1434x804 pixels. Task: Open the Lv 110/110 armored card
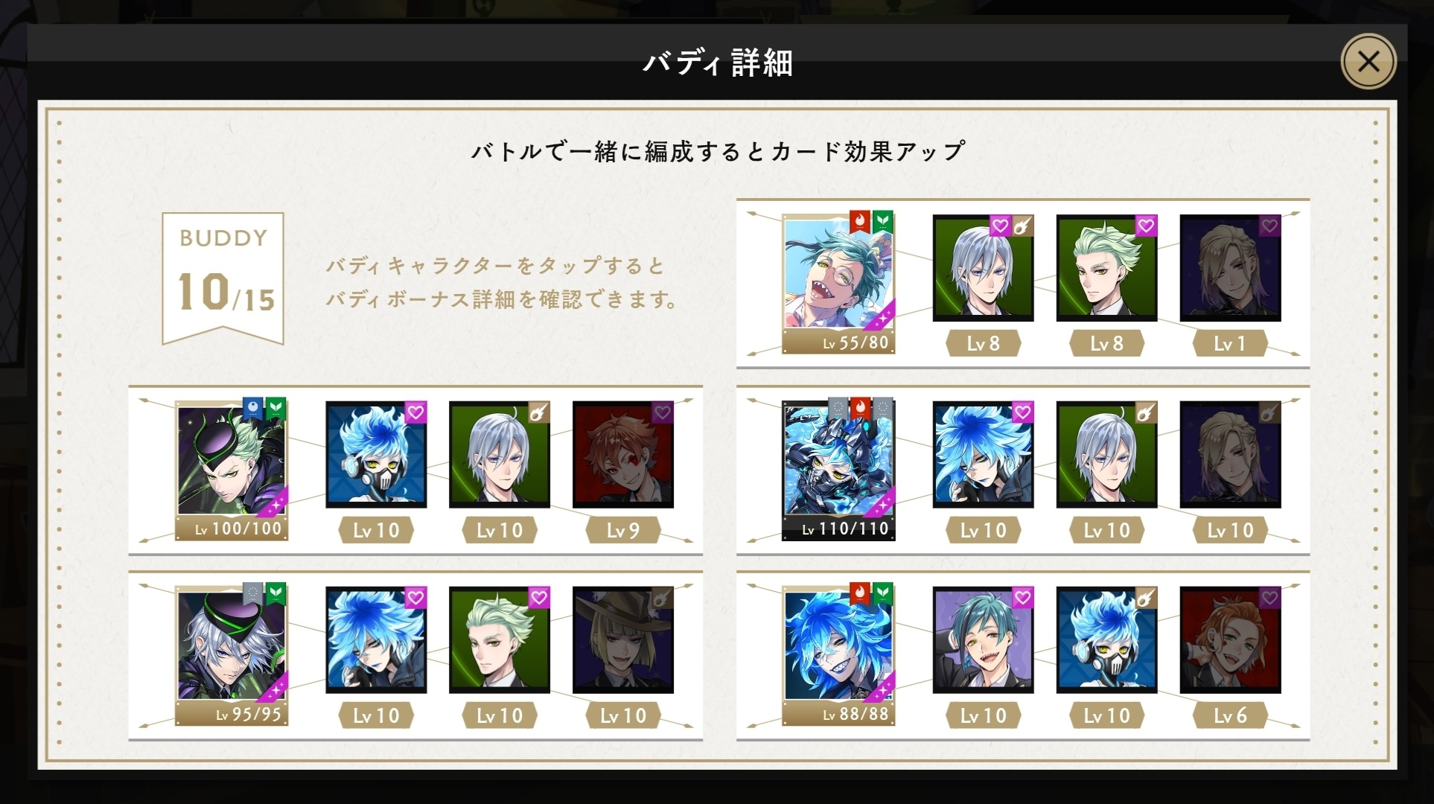(838, 469)
